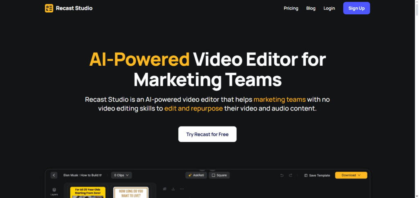Image resolution: width=419 pixels, height=198 pixels.
Task: Click the back arrow in editor preview
Action: pos(54,175)
